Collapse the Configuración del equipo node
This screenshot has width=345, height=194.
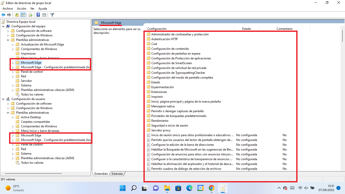pos(3,26)
